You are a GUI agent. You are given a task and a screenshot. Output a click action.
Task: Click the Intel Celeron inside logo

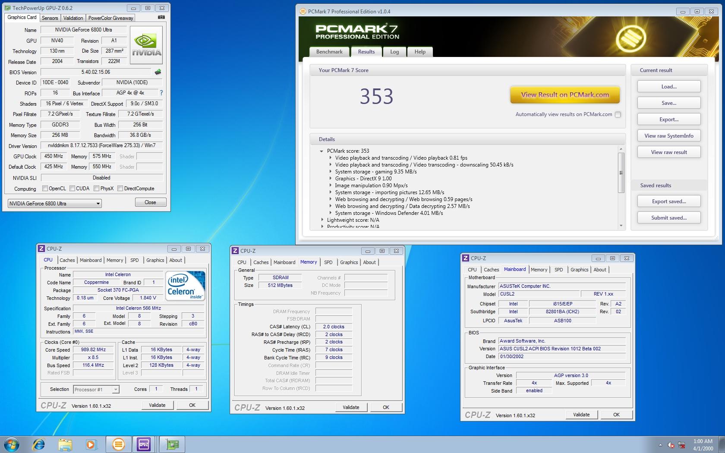point(186,286)
